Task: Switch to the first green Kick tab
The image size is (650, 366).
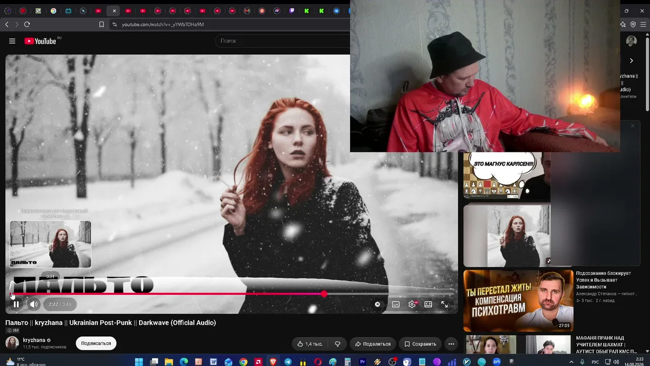Action: [307, 11]
